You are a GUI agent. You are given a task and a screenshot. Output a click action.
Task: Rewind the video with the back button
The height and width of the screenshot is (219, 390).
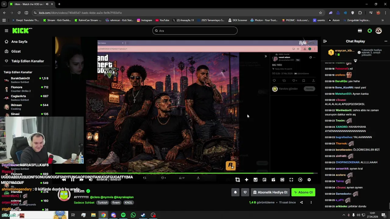coord(64,180)
